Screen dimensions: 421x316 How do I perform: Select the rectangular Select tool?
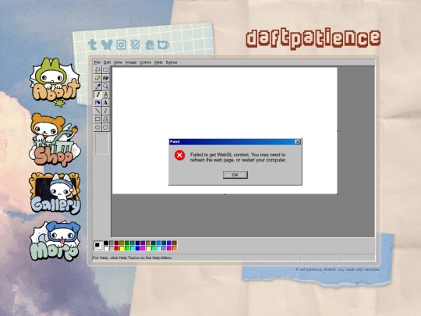[106, 70]
